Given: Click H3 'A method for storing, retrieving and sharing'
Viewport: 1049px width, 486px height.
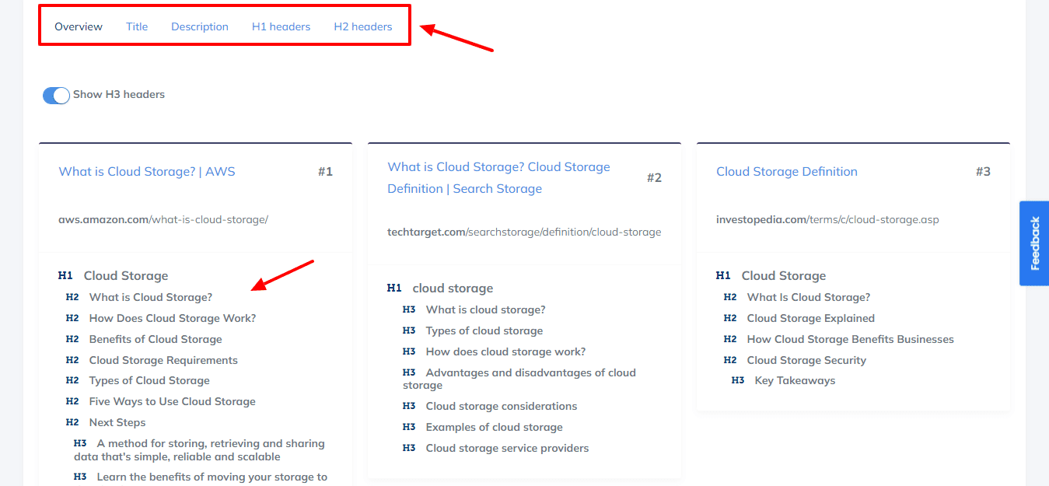Looking at the screenshot, I should coord(199,450).
